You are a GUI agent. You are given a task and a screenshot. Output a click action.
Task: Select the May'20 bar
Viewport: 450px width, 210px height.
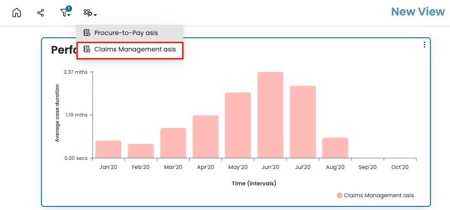click(238, 125)
